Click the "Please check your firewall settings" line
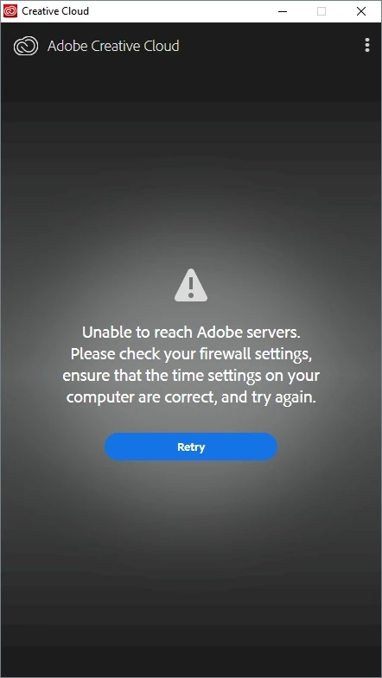This screenshot has height=678, width=382. [191, 354]
